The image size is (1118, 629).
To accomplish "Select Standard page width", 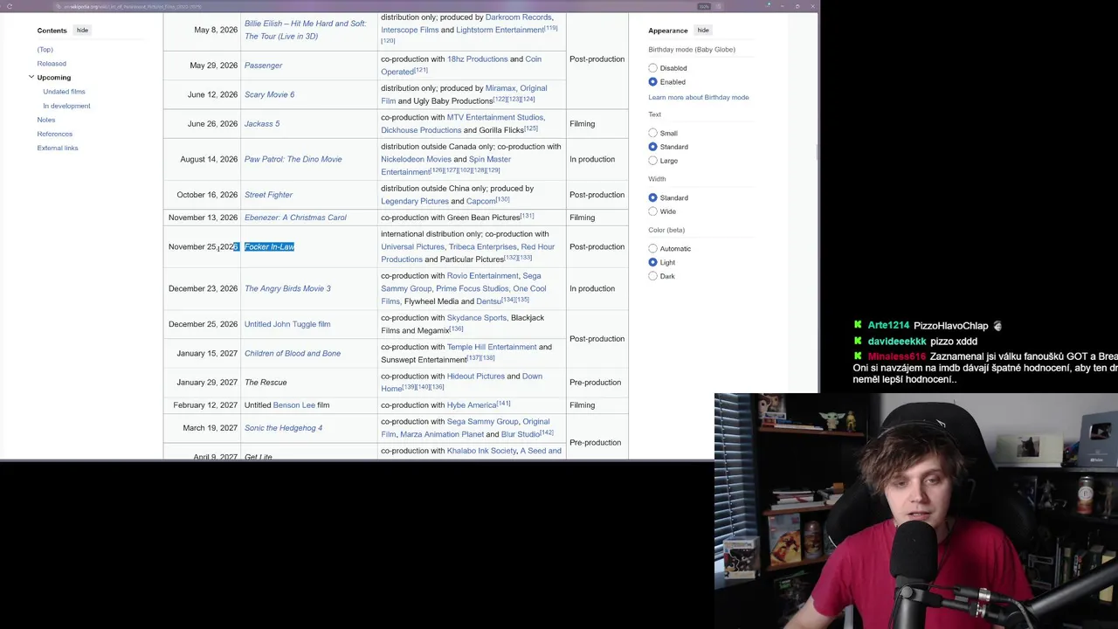I will (652, 197).
